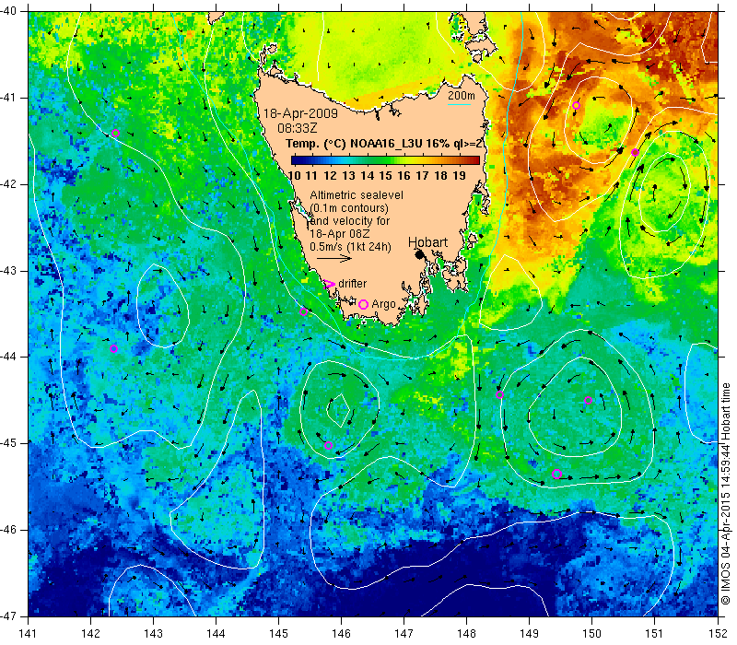Click the '141' longitude axis label
737x645 pixels.
[x=29, y=633]
